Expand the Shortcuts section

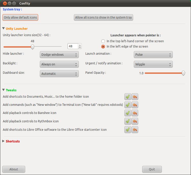pos(3,141)
